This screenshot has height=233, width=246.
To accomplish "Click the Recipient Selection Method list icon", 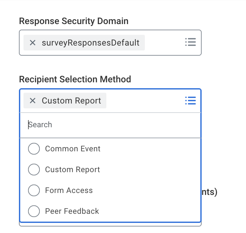I will [190, 101].
